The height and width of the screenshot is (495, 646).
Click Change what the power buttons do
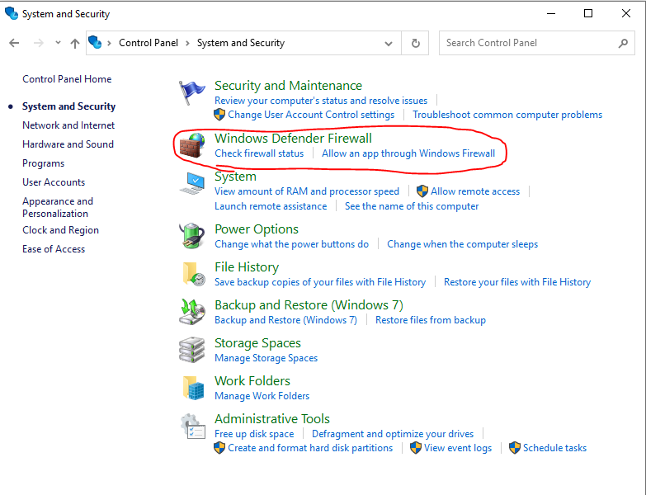[x=291, y=244]
